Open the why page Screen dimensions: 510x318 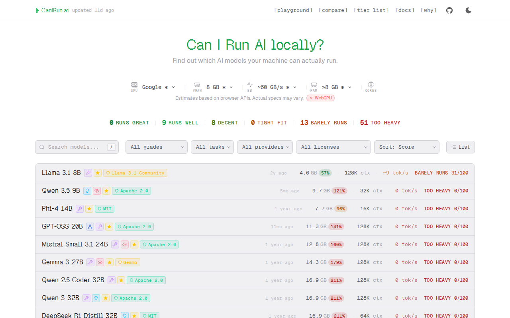pos(429,10)
